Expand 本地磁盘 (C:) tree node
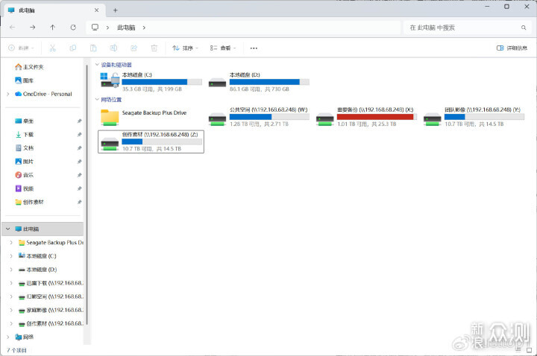Image resolution: width=537 pixels, height=356 pixels. point(11,255)
